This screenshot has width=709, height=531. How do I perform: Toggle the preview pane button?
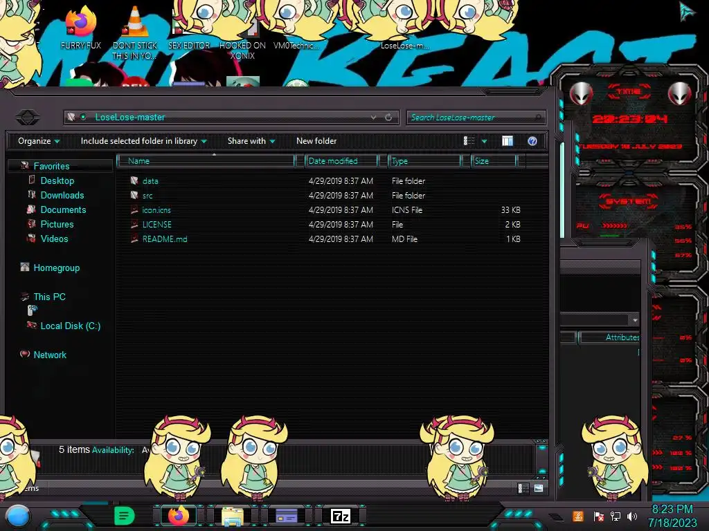click(x=508, y=141)
